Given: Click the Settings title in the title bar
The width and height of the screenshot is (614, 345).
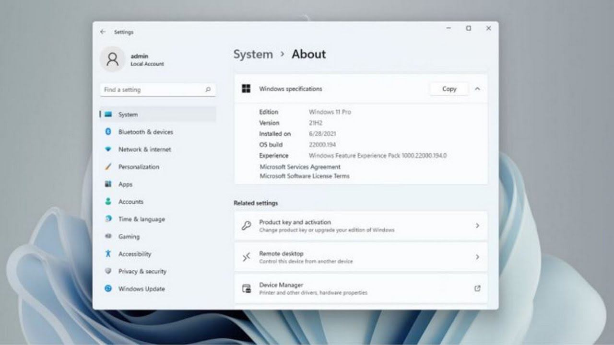Looking at the screenshot, I should pos(124,32).
